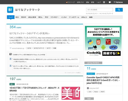Click the エンジニアスキル ad banner headline
The width and height of the screenshot is (128, 101).
point(103,32)
